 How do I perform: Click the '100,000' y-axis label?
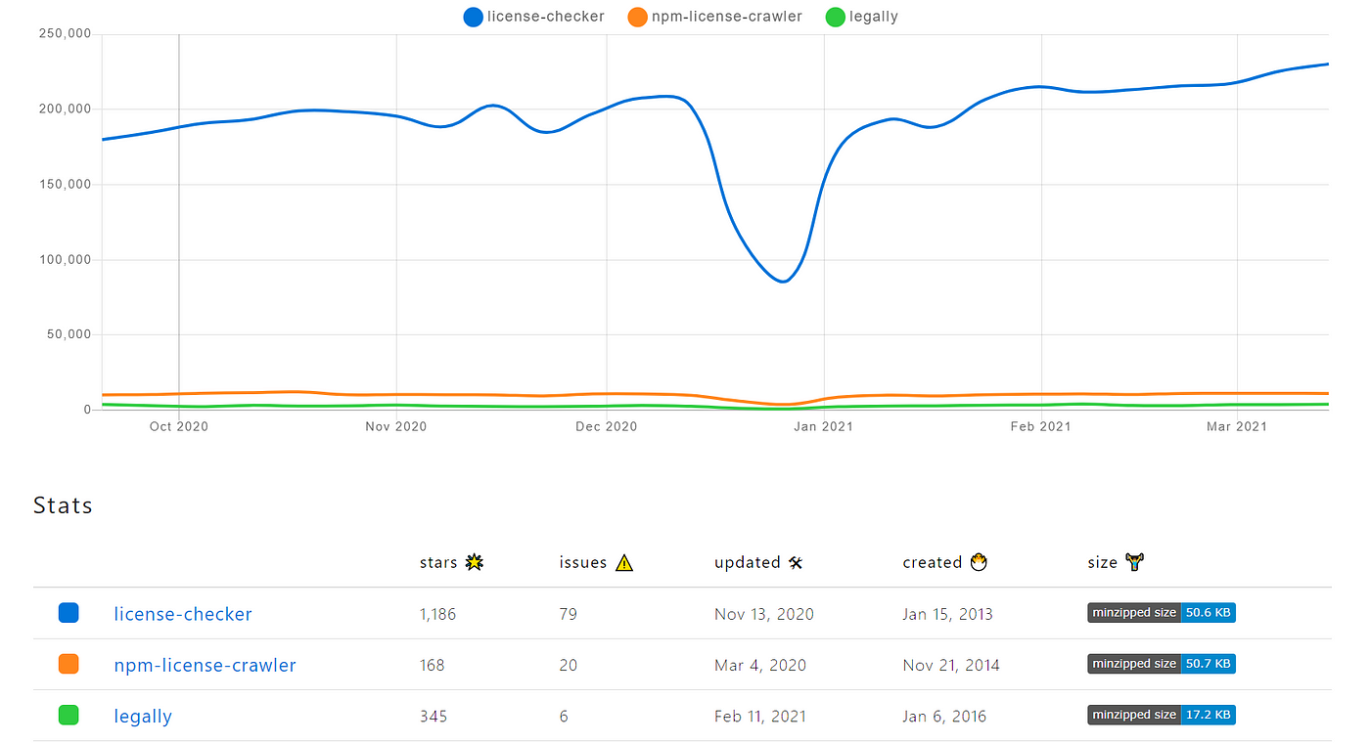coord(66,259)
